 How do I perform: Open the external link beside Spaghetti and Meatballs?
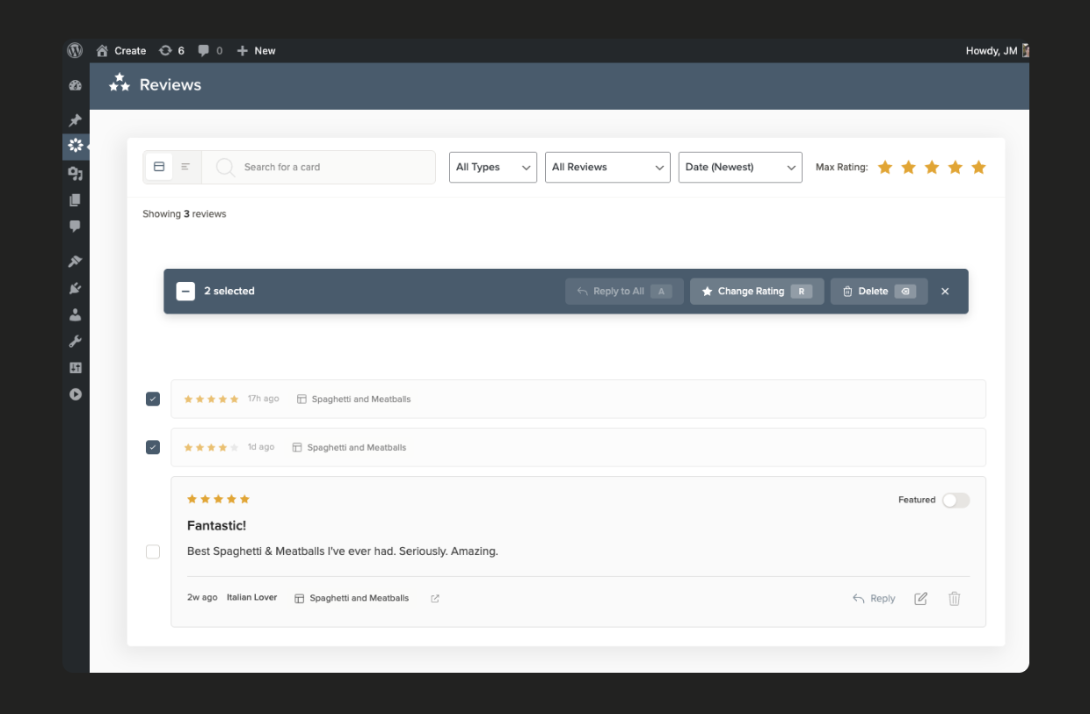434,598
